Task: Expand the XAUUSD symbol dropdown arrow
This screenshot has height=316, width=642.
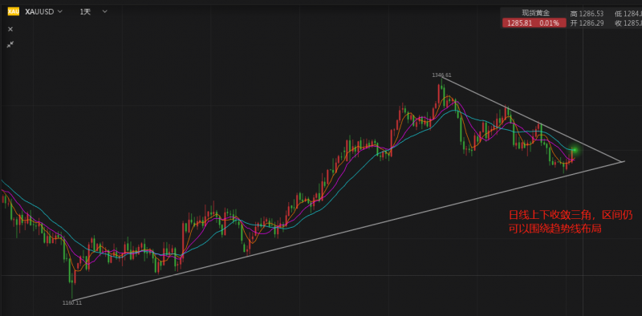Action: [60, 11]
